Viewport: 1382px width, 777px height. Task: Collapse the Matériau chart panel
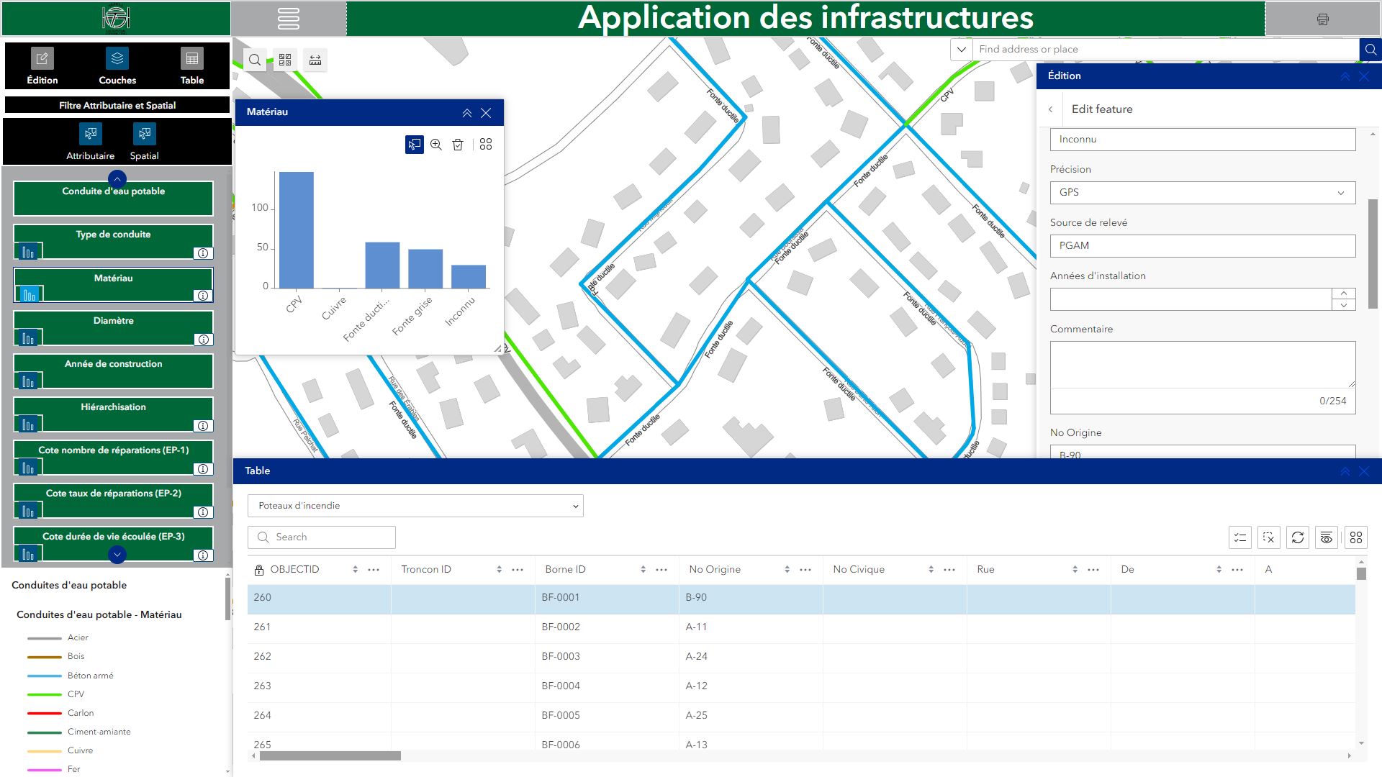[466, 113]
